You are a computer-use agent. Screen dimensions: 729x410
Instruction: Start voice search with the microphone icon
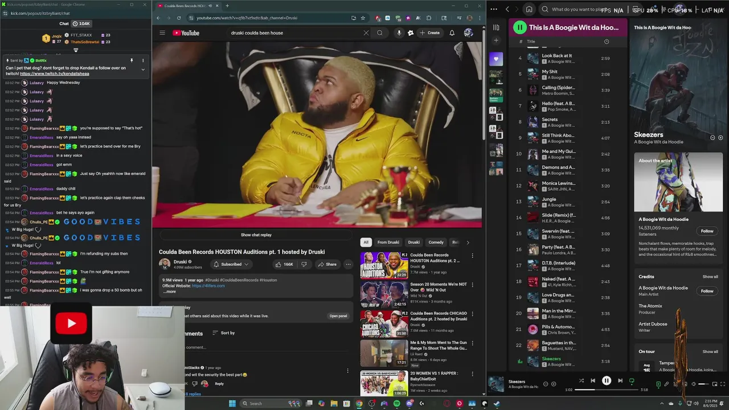click(x=399, y=33)
